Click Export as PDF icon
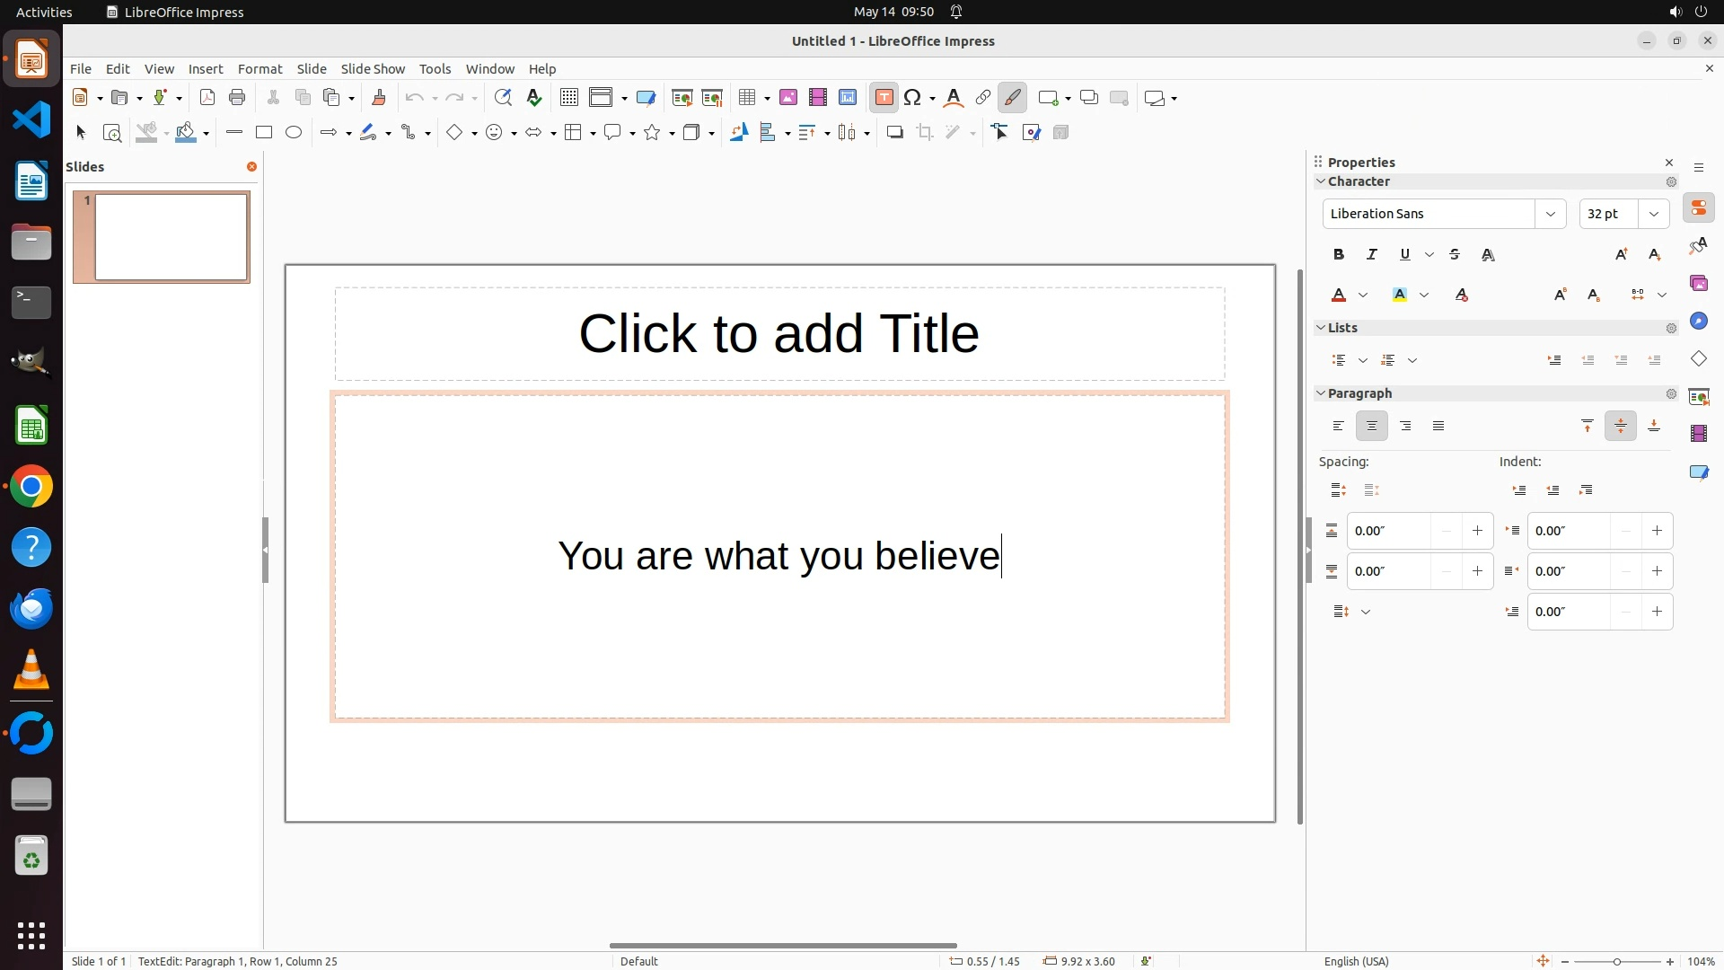 (x=207, y=98)
